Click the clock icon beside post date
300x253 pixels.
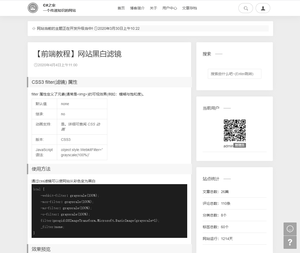tap(36, 65)
